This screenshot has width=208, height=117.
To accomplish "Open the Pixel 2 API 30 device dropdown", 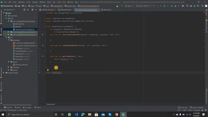I will (143, 6).
